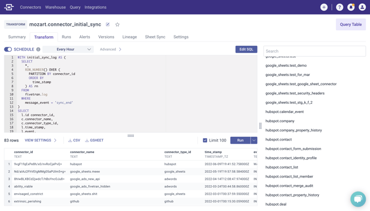Select hubspot.contact_merge_audit table
The width and height of the screenshot is (370, 211).
tap(289, 186)
